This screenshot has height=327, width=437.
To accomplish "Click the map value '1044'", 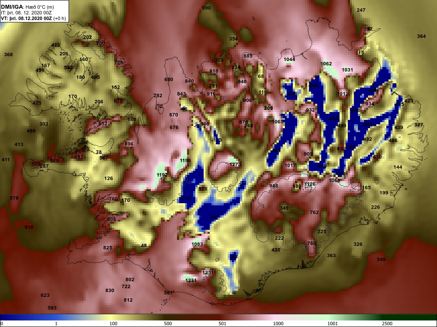I will click(x=289, y=59).
